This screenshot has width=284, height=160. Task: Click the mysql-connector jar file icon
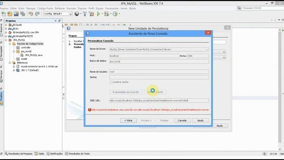coord(18,66)
